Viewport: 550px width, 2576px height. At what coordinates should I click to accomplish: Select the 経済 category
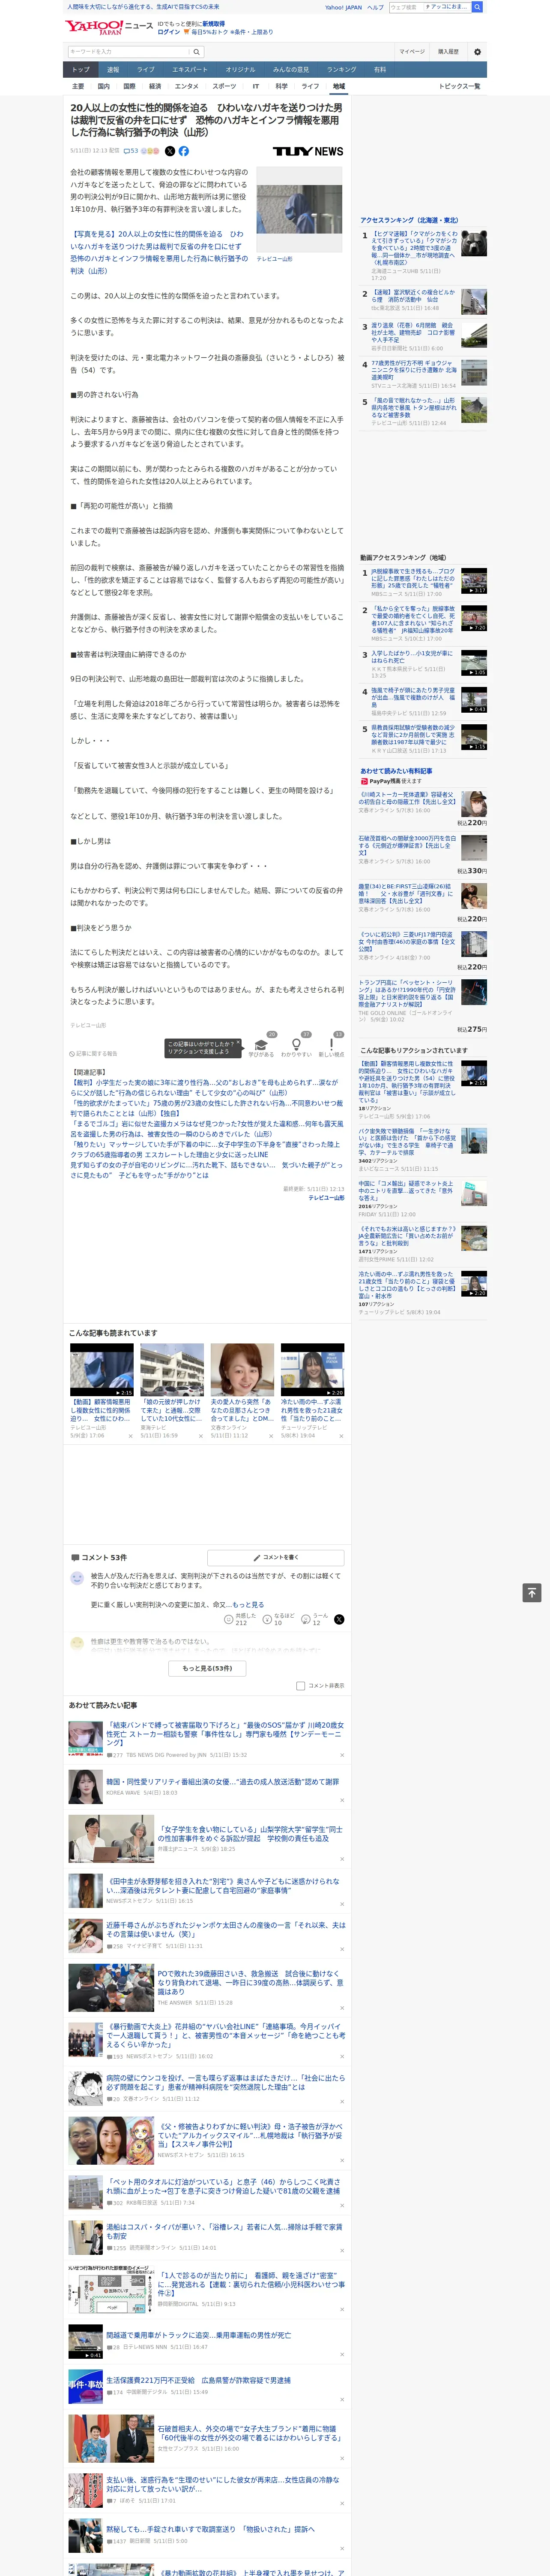[155, 86]
